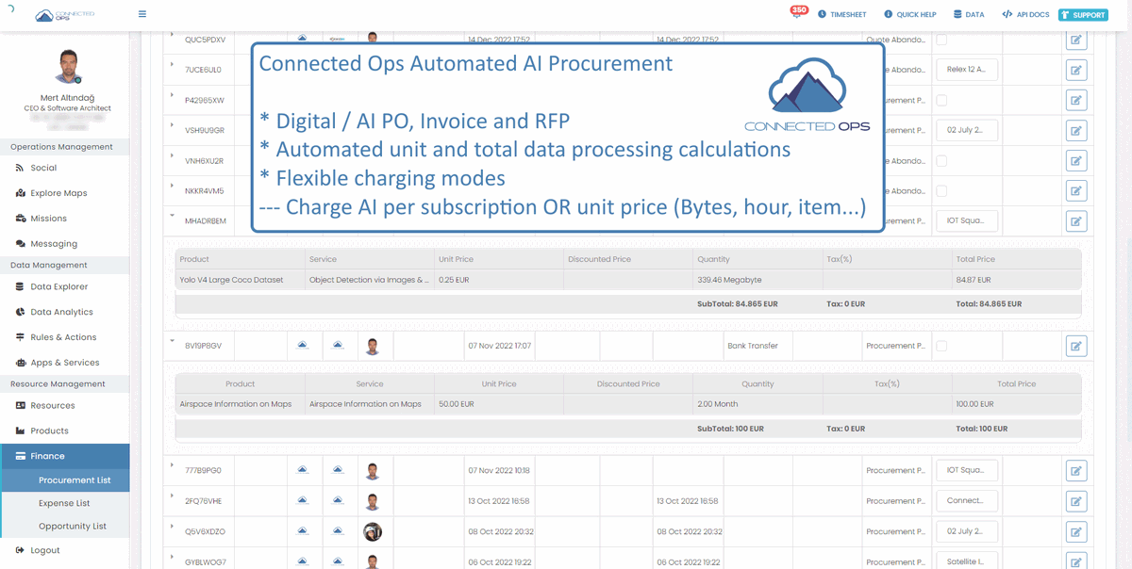This screenshot has width=1132, height=569.
Task: Click the Rules & Actions icon
Action: tap(20, 337)
